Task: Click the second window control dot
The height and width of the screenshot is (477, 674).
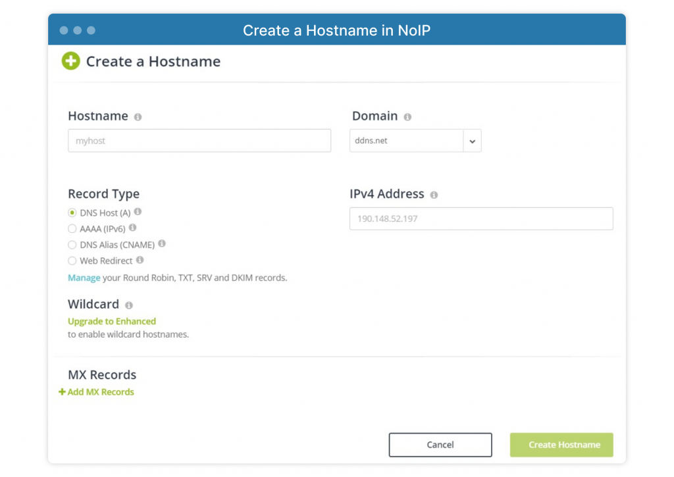Action: [x=78, y=30]
